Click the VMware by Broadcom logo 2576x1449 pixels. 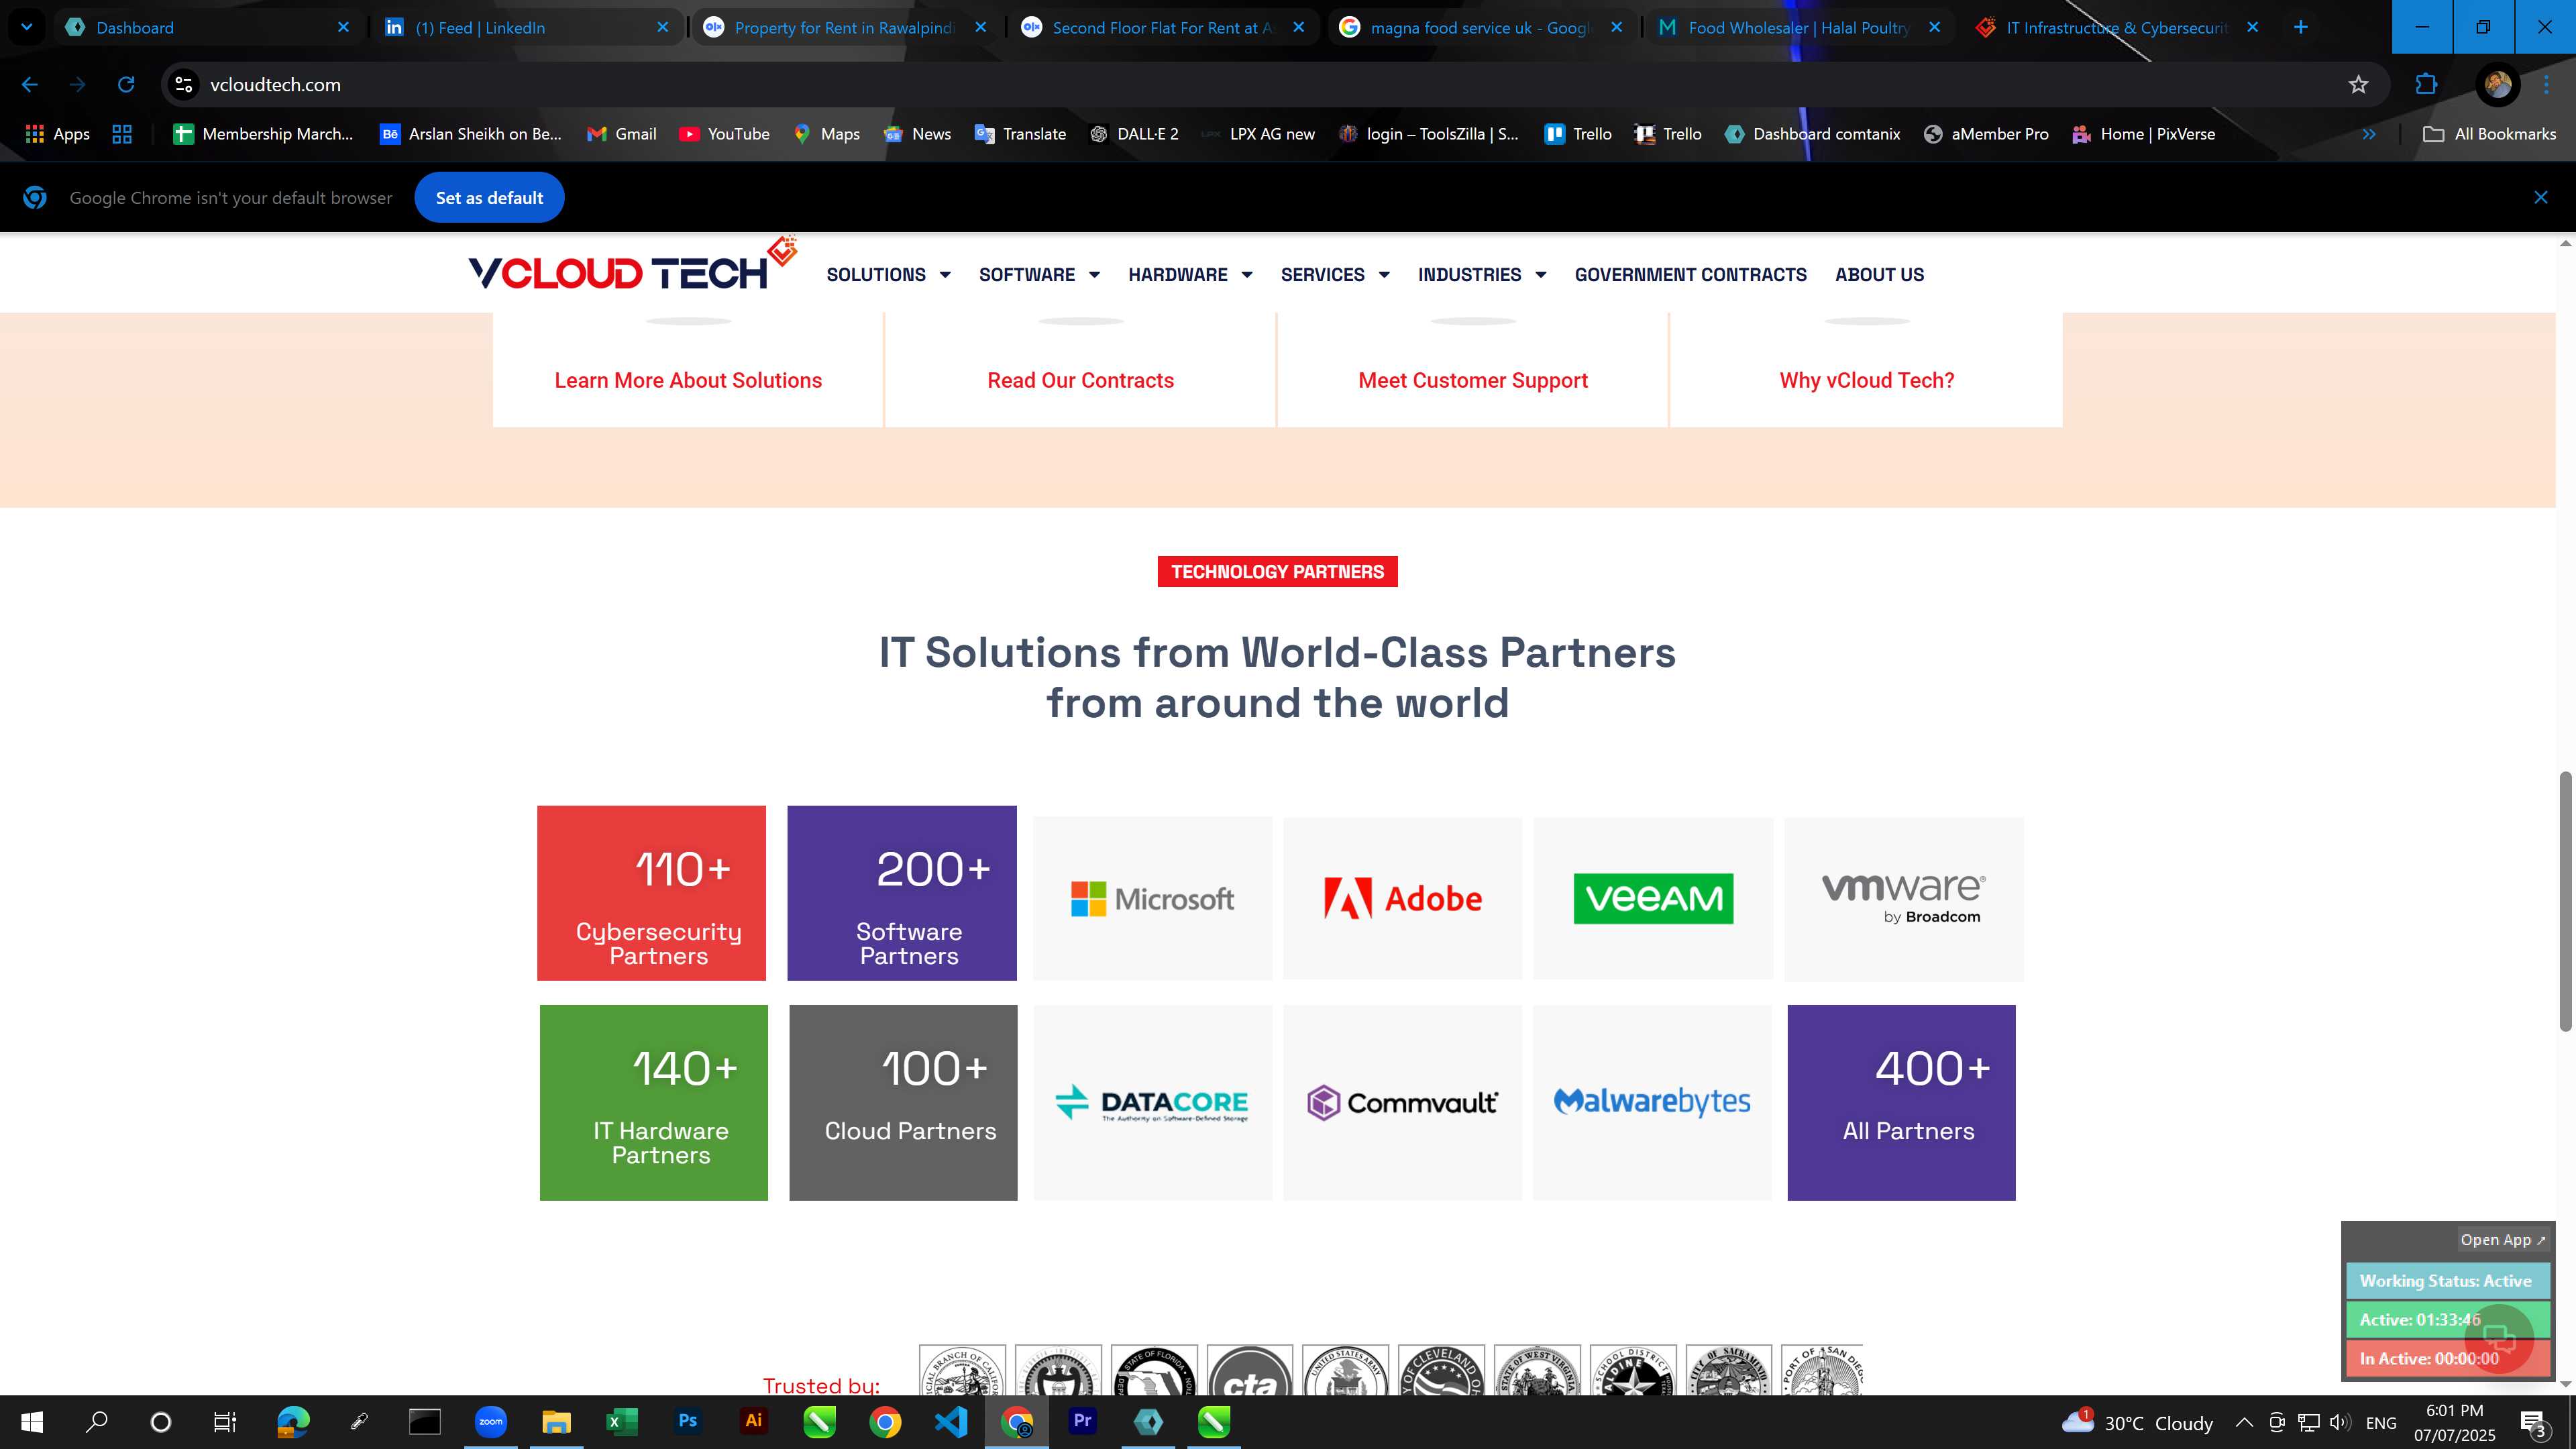1903,899
